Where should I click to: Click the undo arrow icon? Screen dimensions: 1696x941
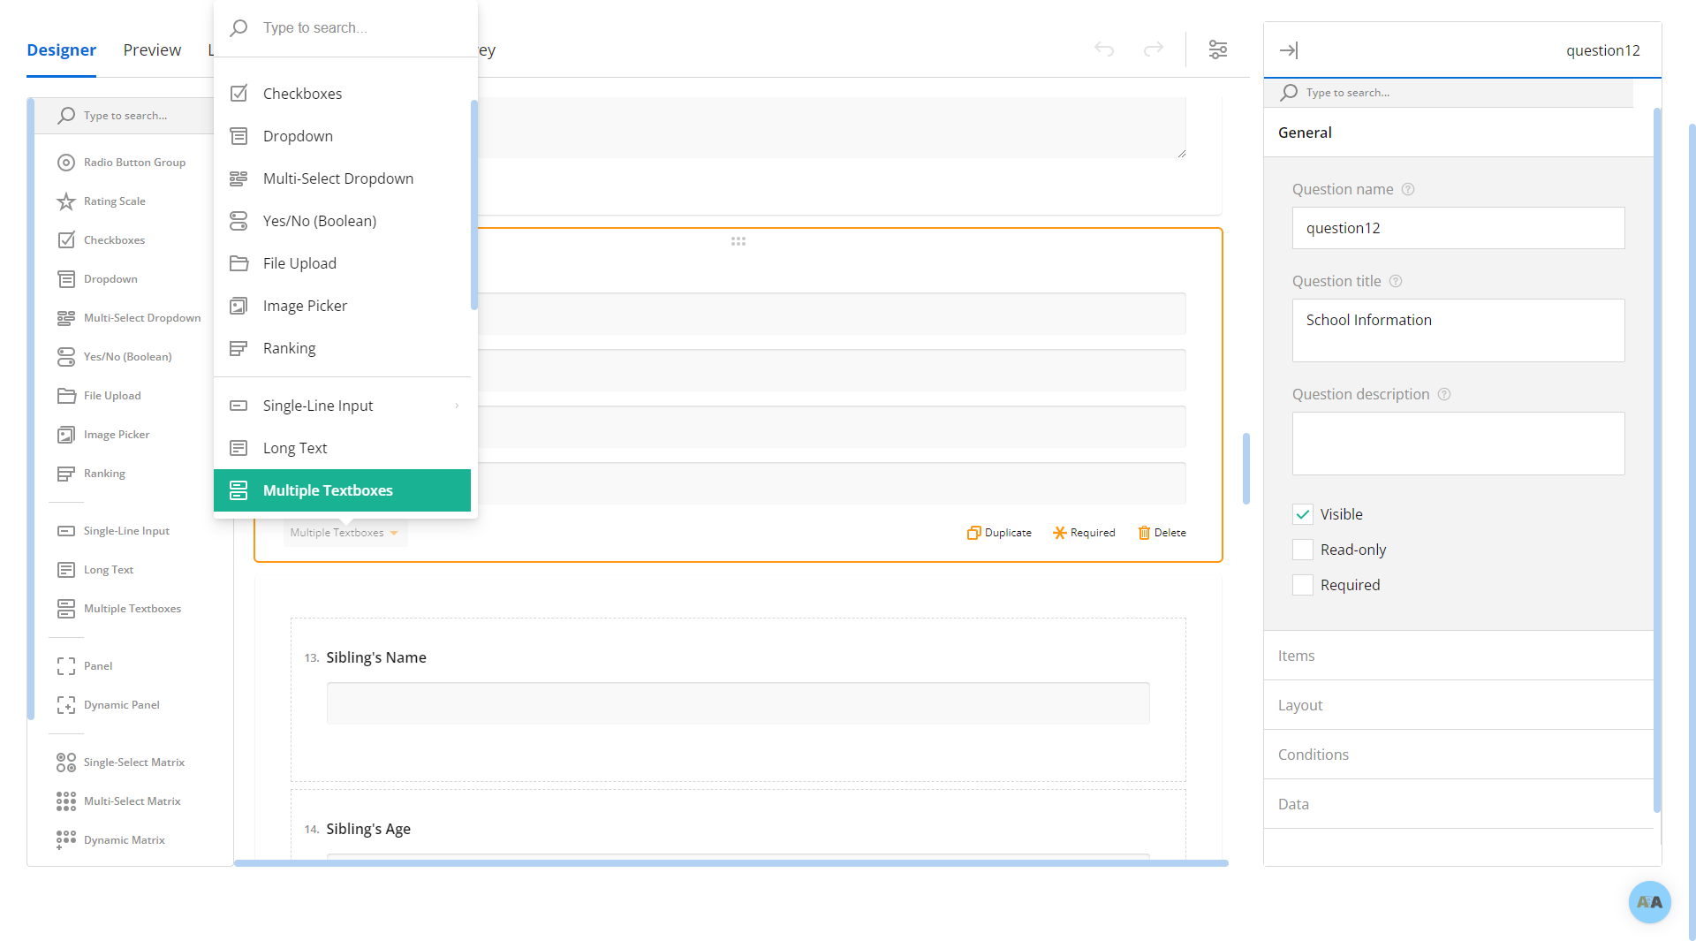pos(1104,49)
